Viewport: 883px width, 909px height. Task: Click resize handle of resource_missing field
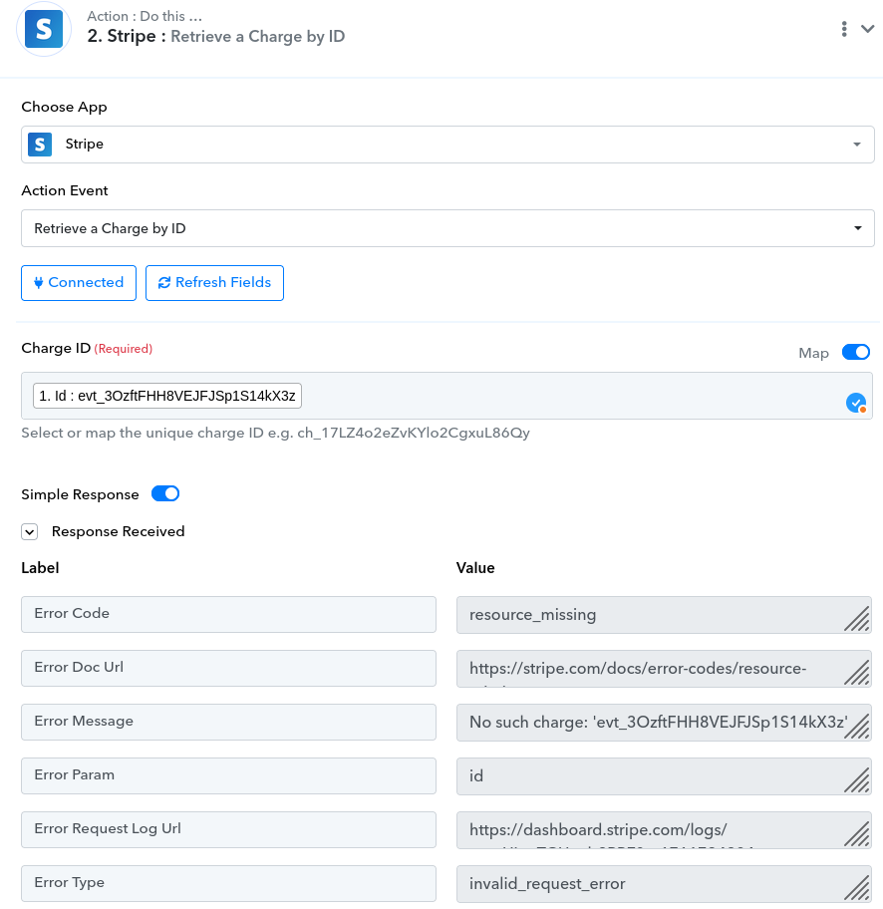(857, 619)
